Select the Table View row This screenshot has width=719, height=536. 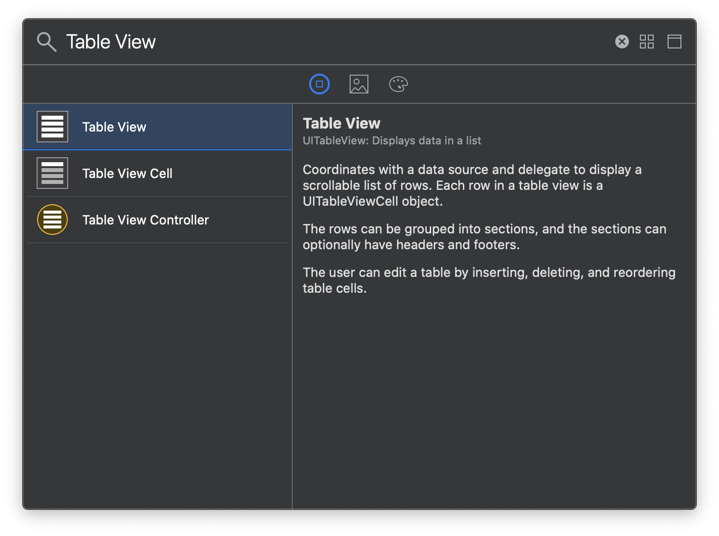tap(157, 127)
